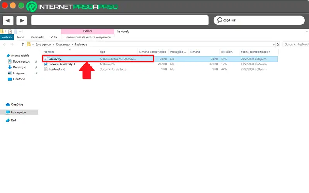Open the Inicio ribbon tab
This screenshot has height=193, width=309.
click(x=20, y=37)
